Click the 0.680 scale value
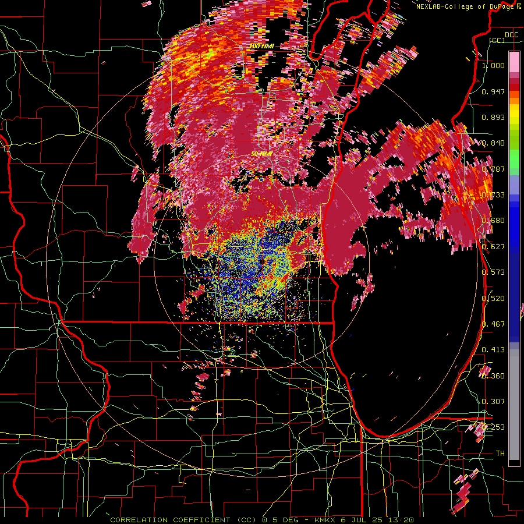Screen dimensions: 524x524 pos(493,221)
